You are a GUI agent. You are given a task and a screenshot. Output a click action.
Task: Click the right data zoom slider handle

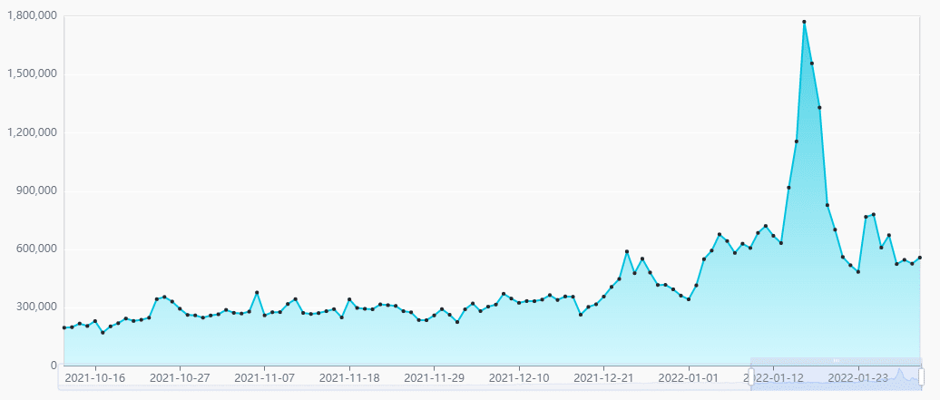[x=922, y=376]
